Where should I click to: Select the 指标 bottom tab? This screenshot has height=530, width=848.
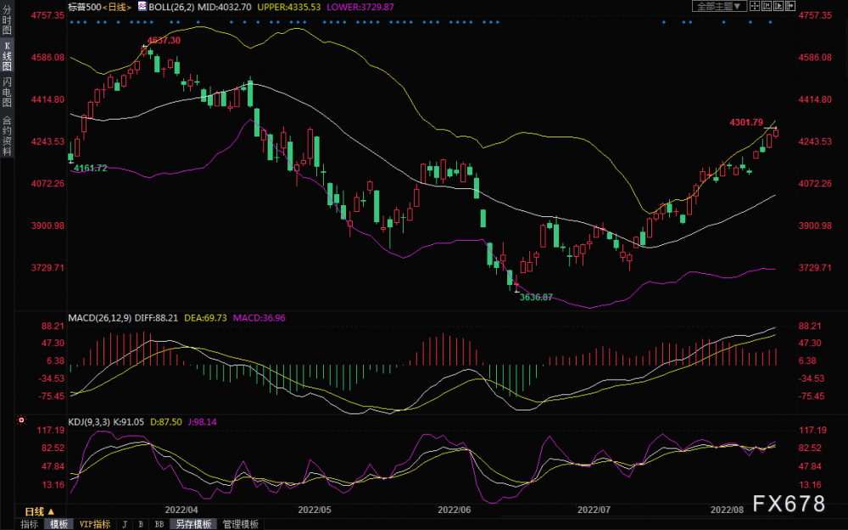click(x=29, y=524)
